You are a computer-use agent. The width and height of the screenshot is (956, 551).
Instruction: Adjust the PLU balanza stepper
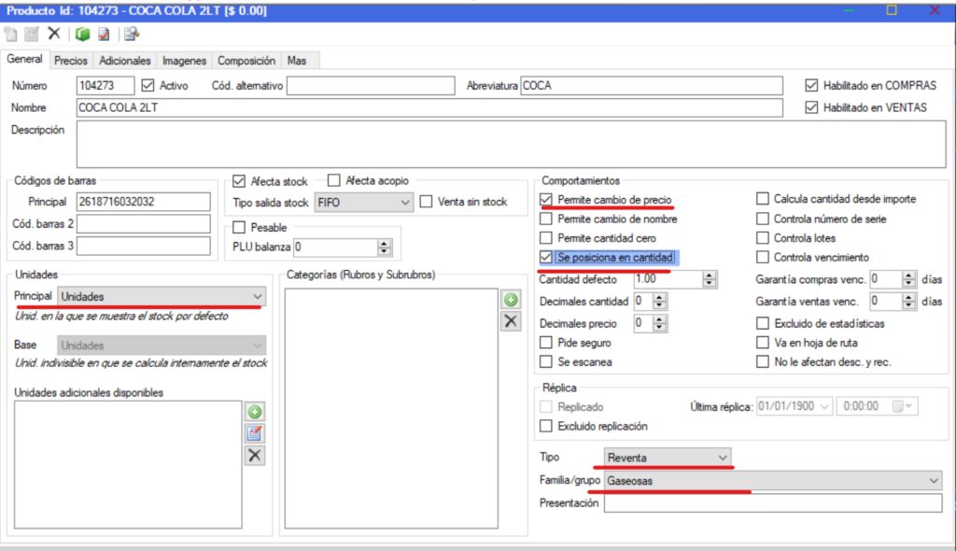tap(384, 247)
